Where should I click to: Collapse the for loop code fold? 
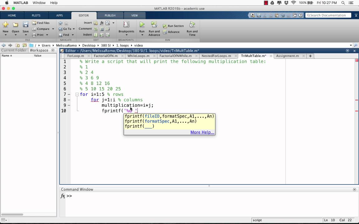click(x=77, y=94)
